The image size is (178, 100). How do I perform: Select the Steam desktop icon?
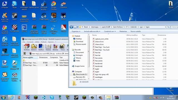click(x=14, y=17)
